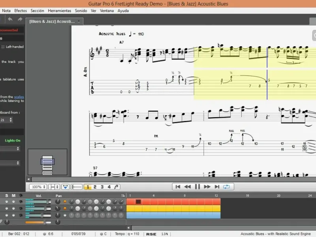Screen dimensions: 316x237
Task: Open the Herramientas menu
Action: click(60, 11)
